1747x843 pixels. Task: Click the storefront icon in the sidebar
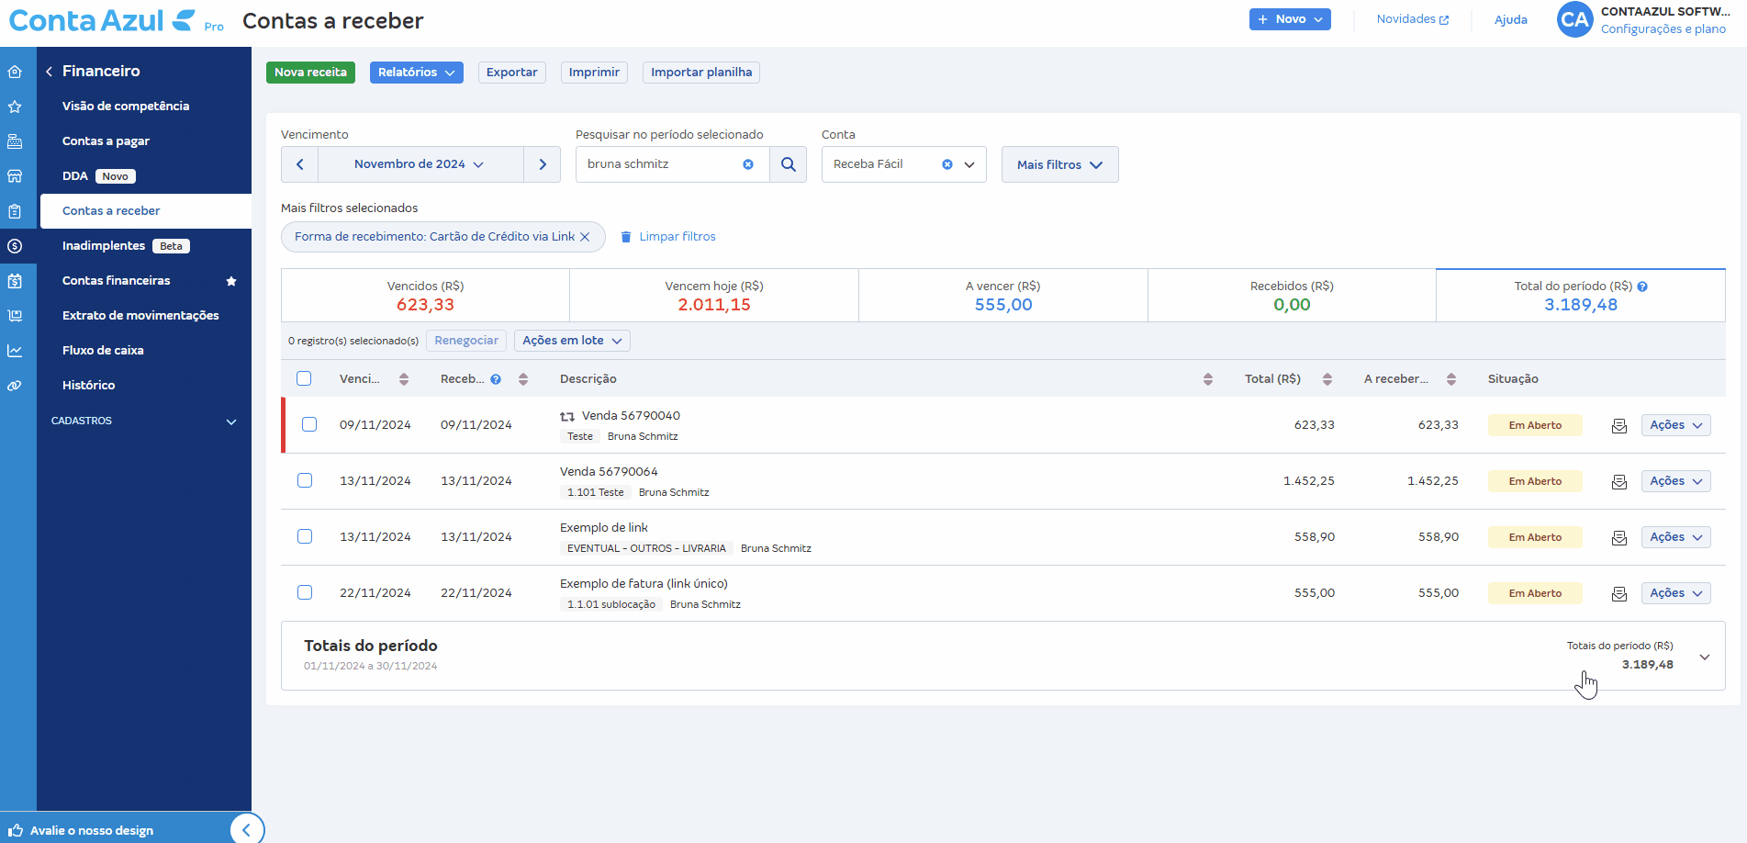[17, 175]
